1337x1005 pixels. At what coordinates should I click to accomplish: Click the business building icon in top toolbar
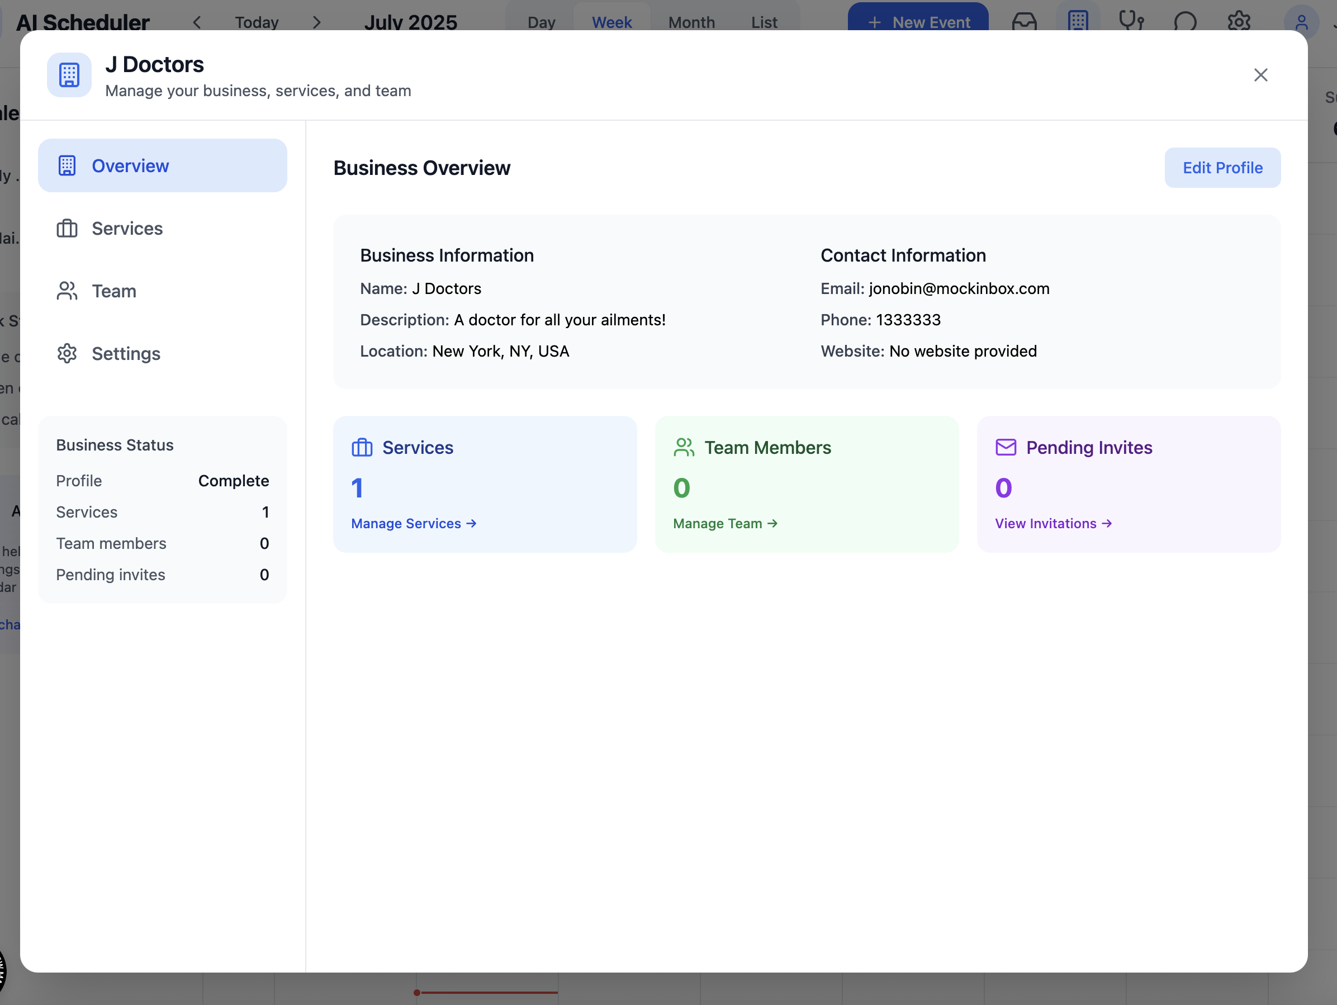pos(1078,21)
